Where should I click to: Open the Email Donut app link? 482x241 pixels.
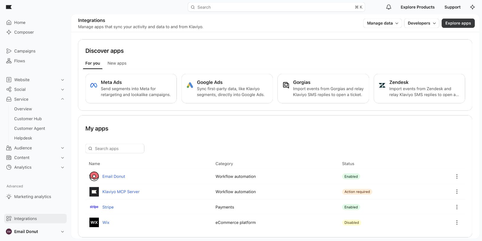point(114,176)
